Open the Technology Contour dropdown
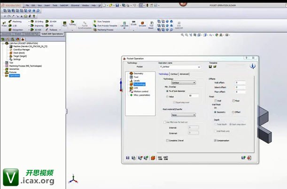The image size is (287, 189). (183, 83)
